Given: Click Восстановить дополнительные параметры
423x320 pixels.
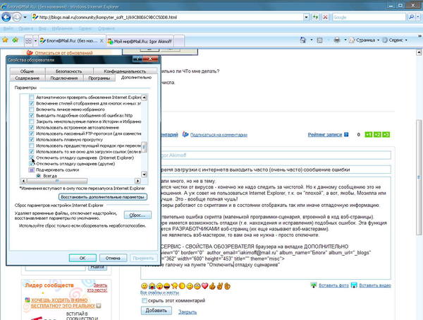Looking at the screenshot, I should (x=103, y=197).
